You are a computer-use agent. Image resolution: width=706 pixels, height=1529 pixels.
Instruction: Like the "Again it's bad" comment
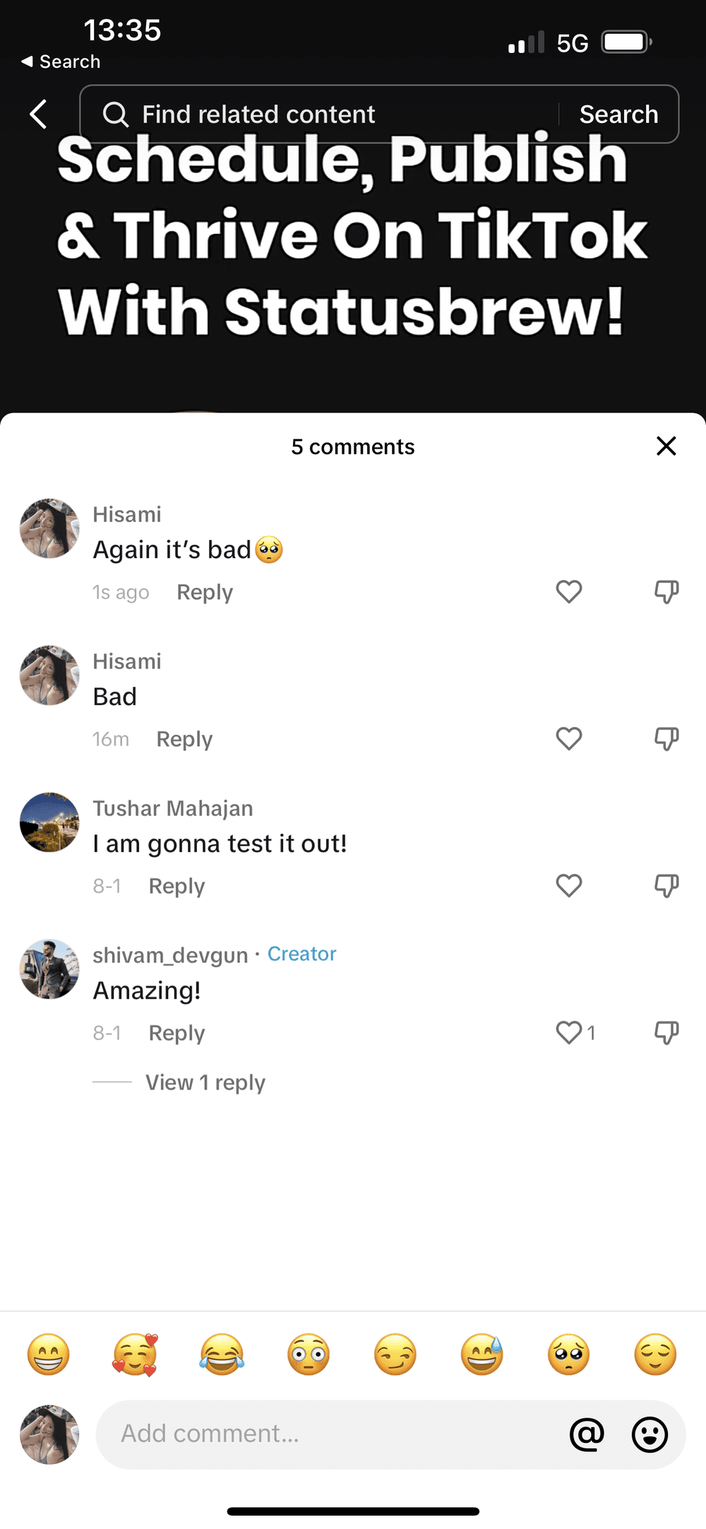[x=569, y=591]
